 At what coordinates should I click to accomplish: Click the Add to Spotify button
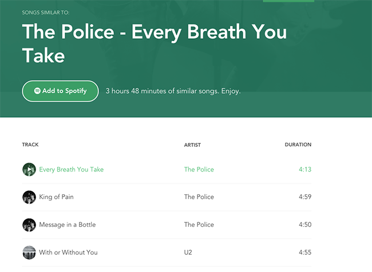pyautogui.click(x=60, y=91)
